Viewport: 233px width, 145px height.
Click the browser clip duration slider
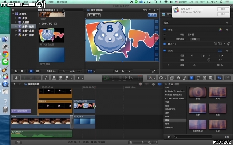click(64, 71)
